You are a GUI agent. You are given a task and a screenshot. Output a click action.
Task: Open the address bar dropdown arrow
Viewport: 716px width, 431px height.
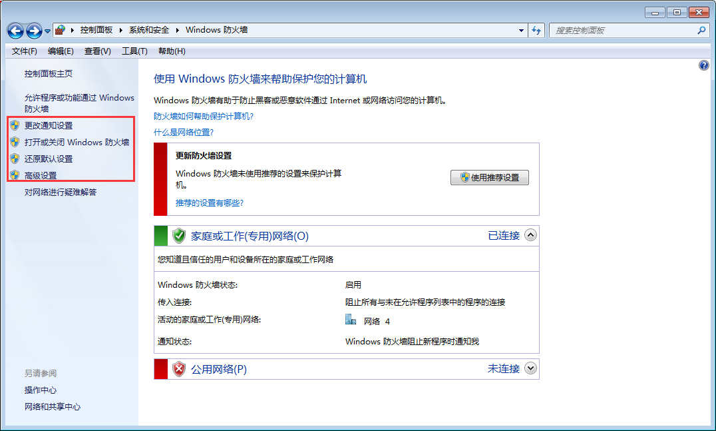click(x=521, y=30)
